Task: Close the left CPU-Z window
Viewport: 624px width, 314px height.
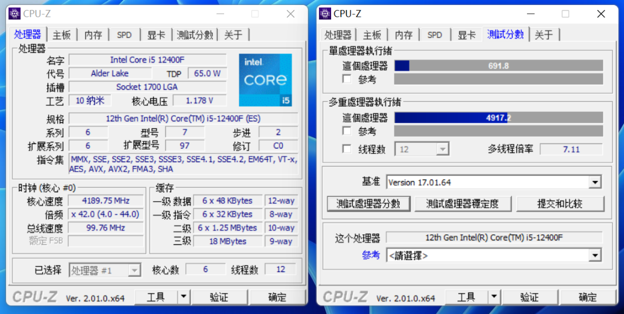Action: point(291,14)
